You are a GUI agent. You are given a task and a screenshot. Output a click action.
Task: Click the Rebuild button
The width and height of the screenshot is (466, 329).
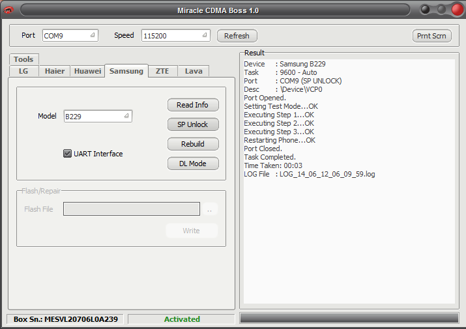[193, 144]
